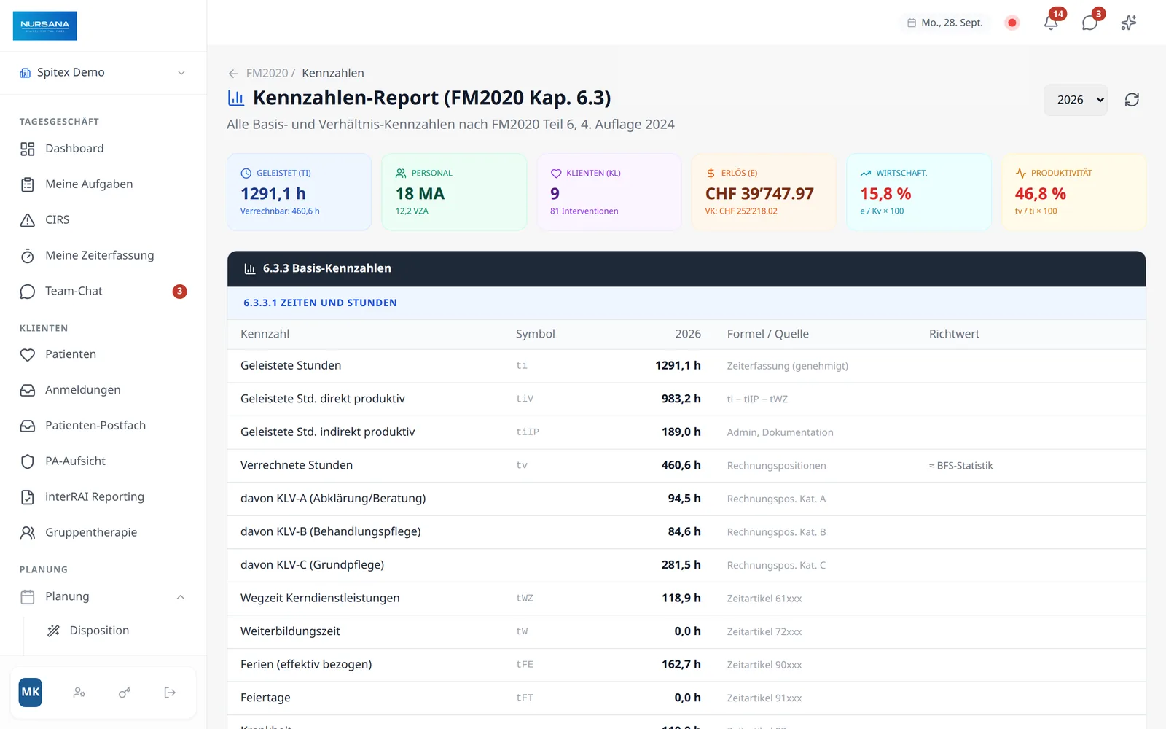This screenshot has height=729, width=1166.
Task: Click the Produktivität 46,8 % card
Action: click(1073, 192)
